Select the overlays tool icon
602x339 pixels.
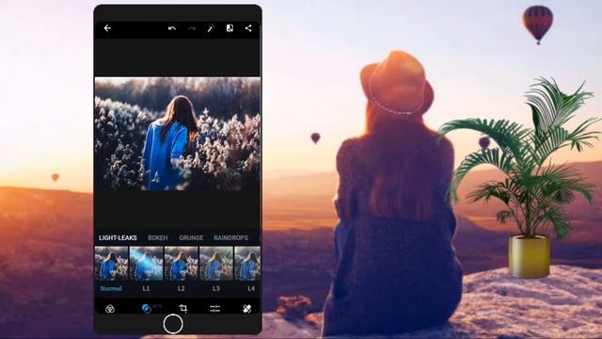tap(147, 308)
